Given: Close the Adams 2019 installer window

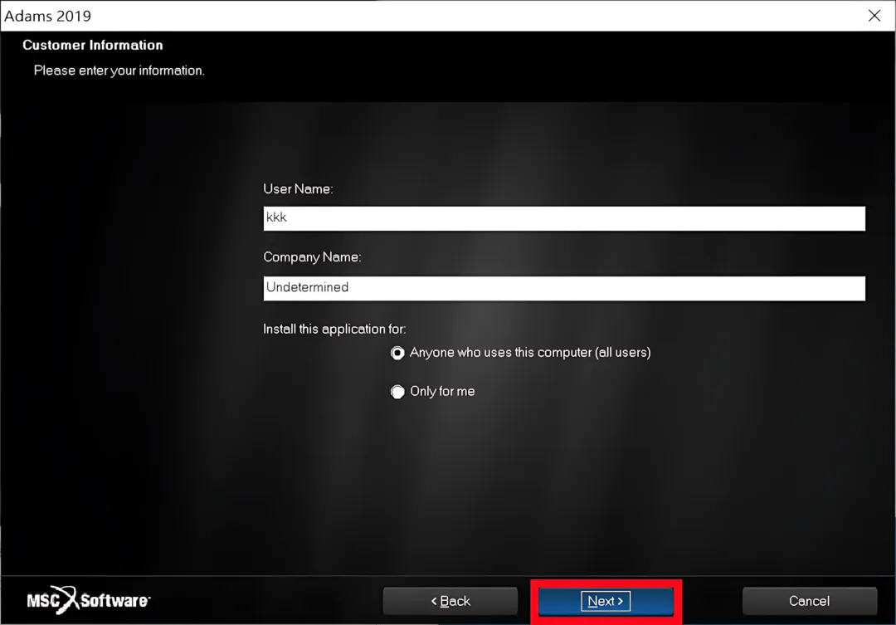Looking at the screenshot, I should pos(874,16).
